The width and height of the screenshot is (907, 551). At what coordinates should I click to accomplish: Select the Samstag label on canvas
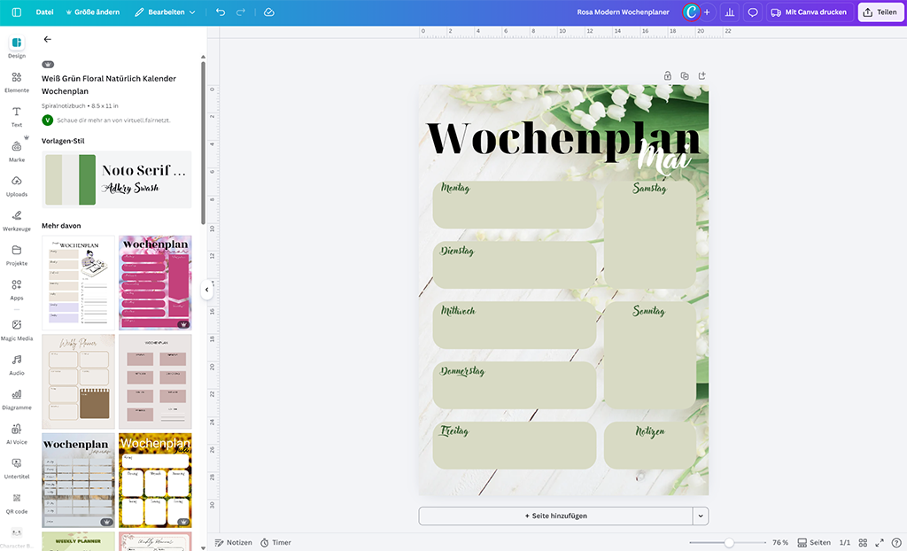(x=649, y=188)
